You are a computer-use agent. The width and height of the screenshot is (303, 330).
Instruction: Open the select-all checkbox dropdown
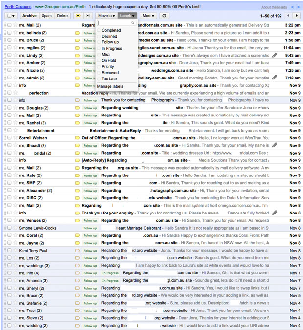point(11,16)
